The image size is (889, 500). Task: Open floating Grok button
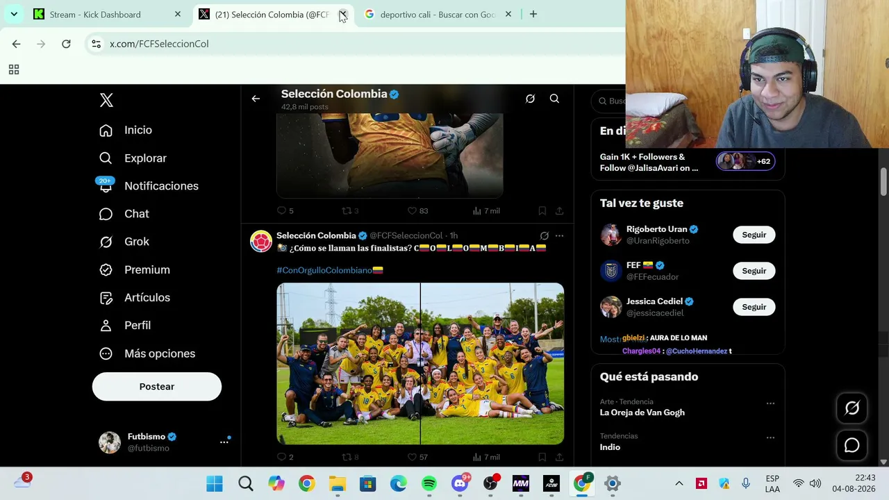click(852, 408)
